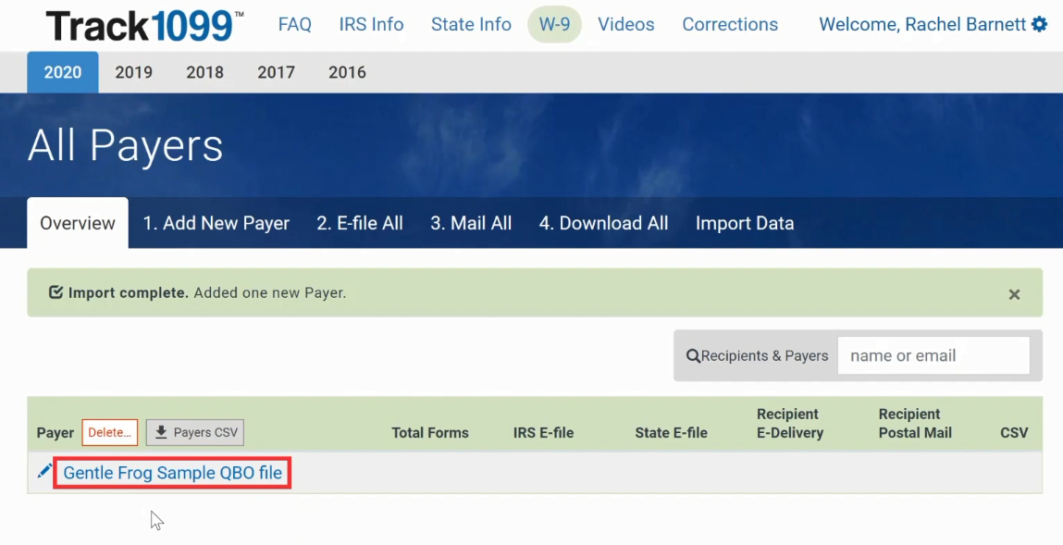
Task: Open 3. Mail All tab
Action: coord(471,223)
